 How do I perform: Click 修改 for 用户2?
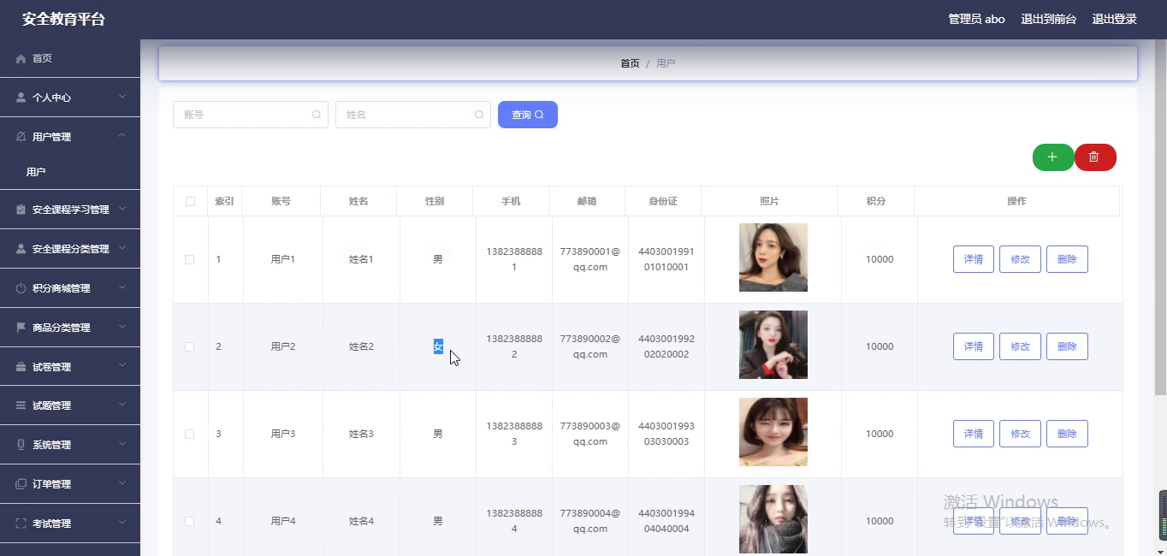click(1020, 346)
